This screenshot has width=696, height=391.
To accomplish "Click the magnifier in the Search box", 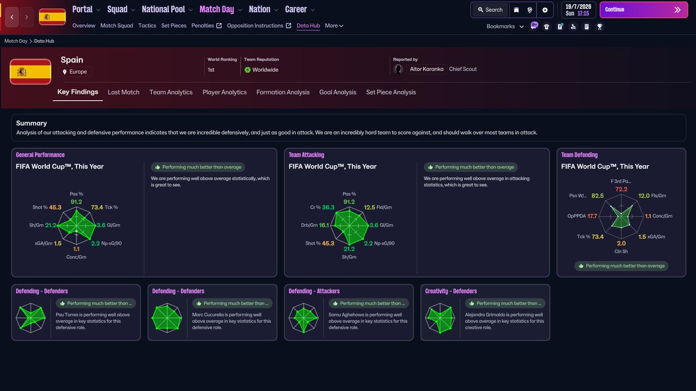I will point(480,10).
